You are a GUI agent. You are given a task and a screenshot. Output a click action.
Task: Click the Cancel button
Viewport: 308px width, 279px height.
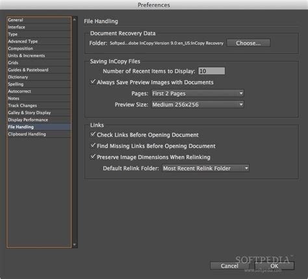click(229, 266)
